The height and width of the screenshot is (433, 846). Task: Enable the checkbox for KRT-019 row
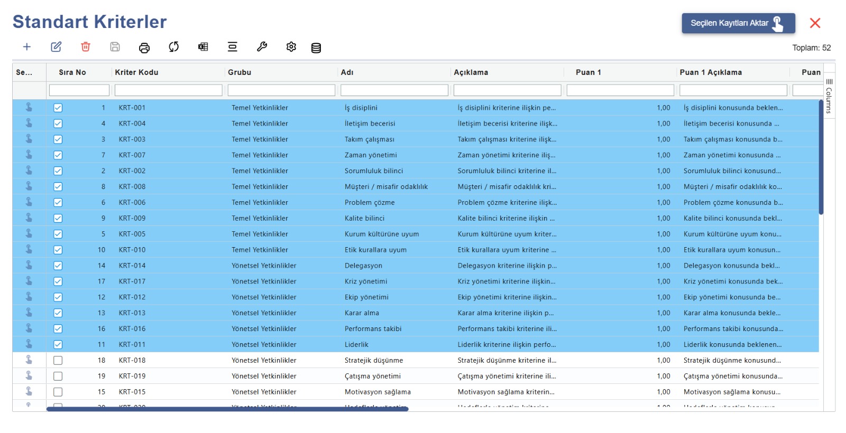pos(58,376)
